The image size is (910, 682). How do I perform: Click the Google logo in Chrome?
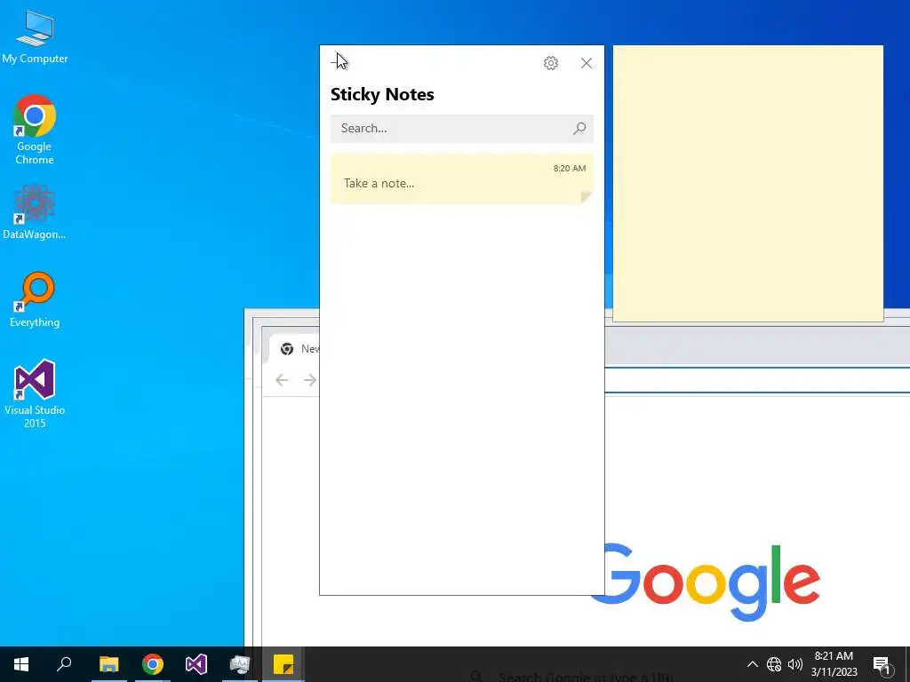point(705,582)
